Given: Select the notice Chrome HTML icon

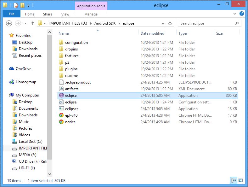Looking at the screenshot, I should [61, 122].
